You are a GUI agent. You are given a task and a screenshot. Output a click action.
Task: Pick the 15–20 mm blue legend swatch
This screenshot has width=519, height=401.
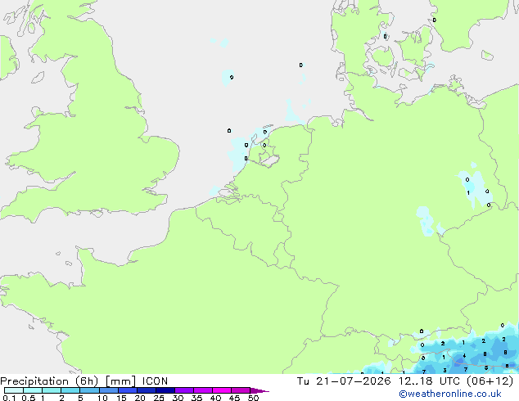127,390
